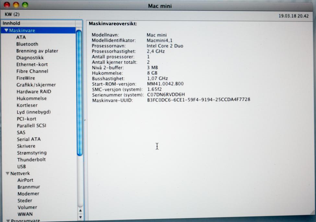Select Ethernet-kort entry

tap(32, 65)
